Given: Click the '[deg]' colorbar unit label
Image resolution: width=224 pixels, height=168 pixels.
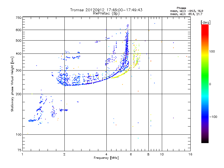Looking at the screenshot, I should (x=206, y=22).
